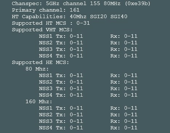Click the Supported HE MCS heading
170x133 pixels.
pyautogui.click(x=40, y=63)
